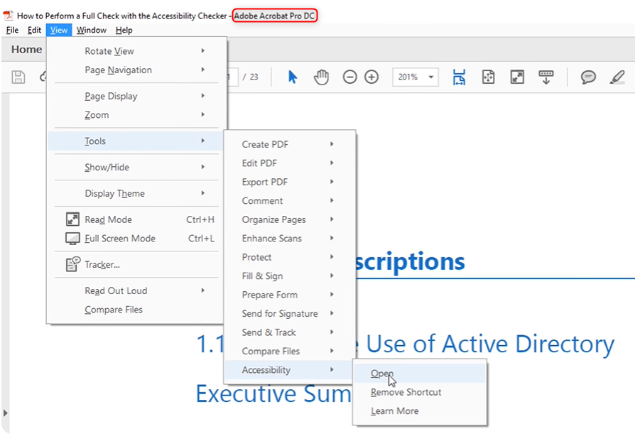Click Learn More in the Accessibility submenu

394,410
